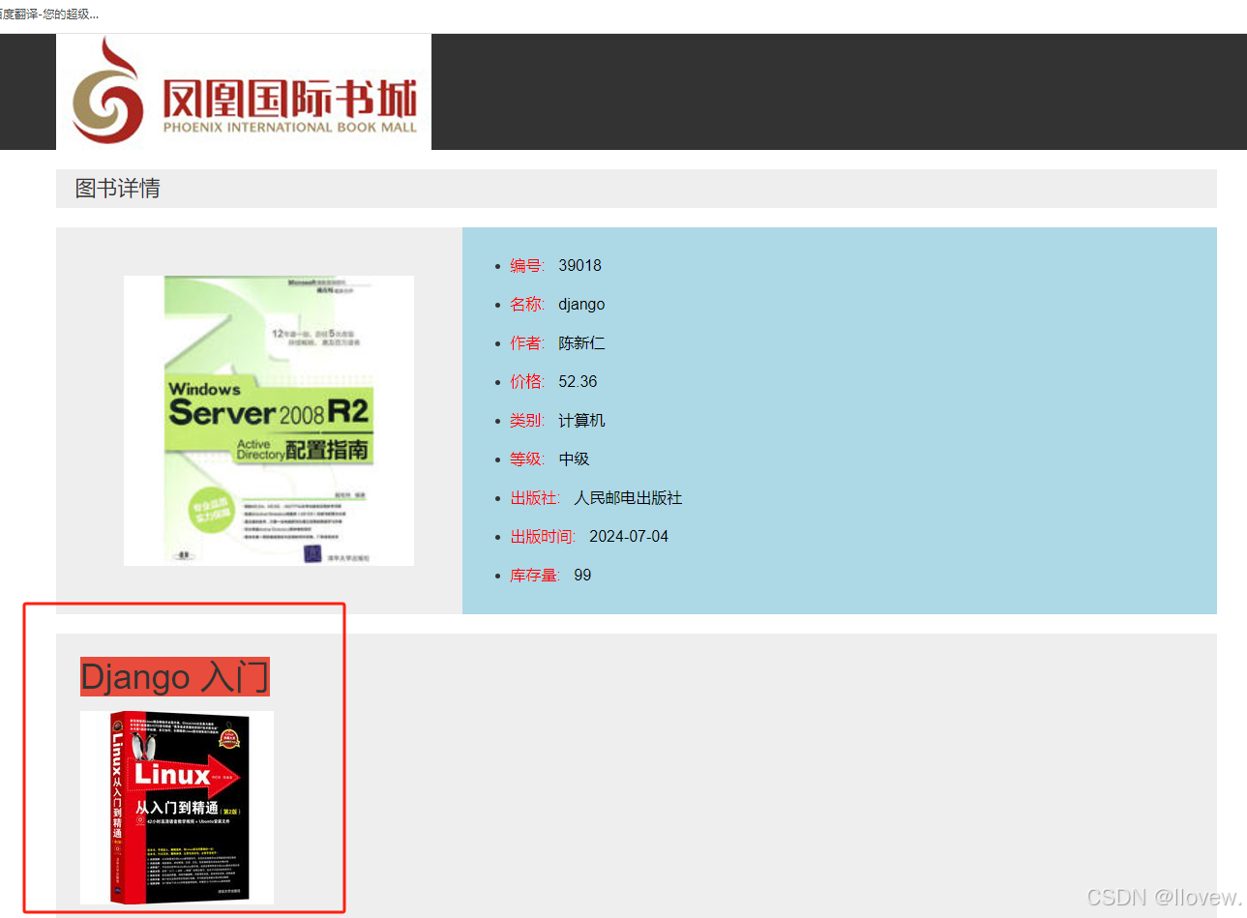Click the 库存量 label

pos(535,576)
